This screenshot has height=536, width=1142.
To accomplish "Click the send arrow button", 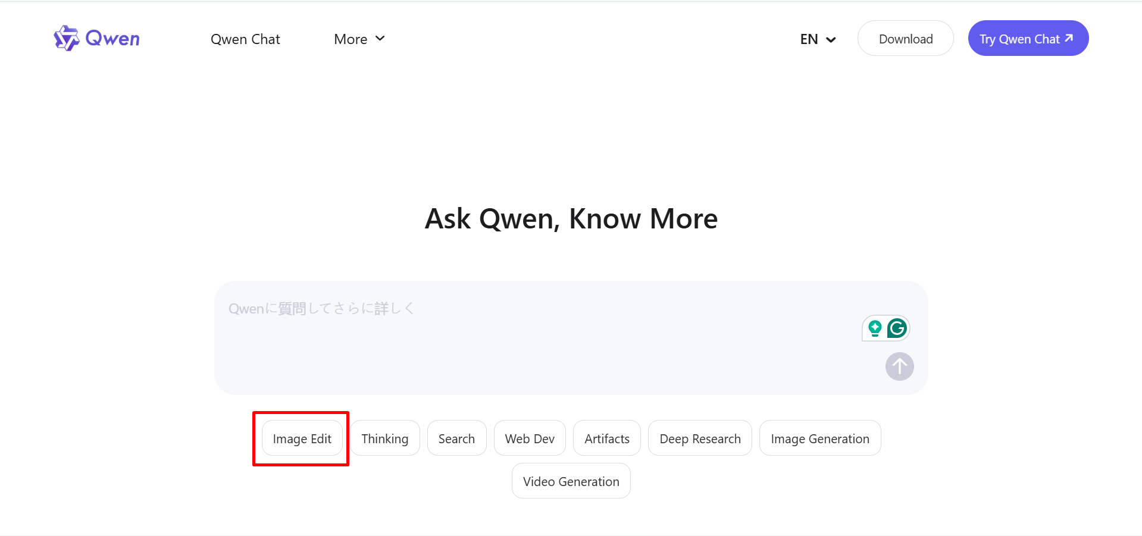I will pos(899,366).
